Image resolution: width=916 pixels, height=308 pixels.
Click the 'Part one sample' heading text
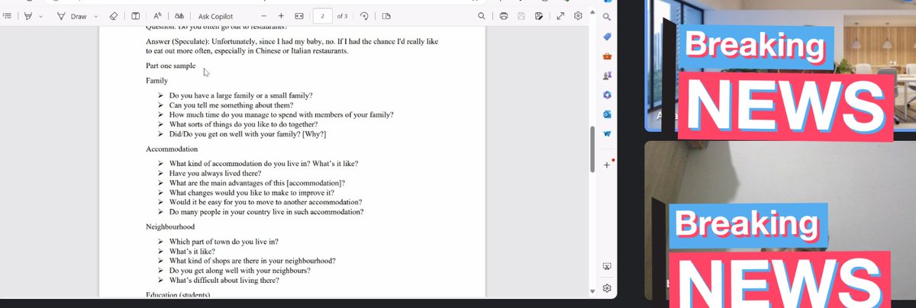[x=171, y=66]
